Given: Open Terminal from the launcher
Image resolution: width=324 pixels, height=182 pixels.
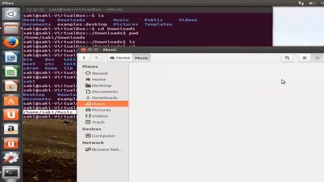Looking at the screenshot, I should pyautogui.click(x=11, y=172).
